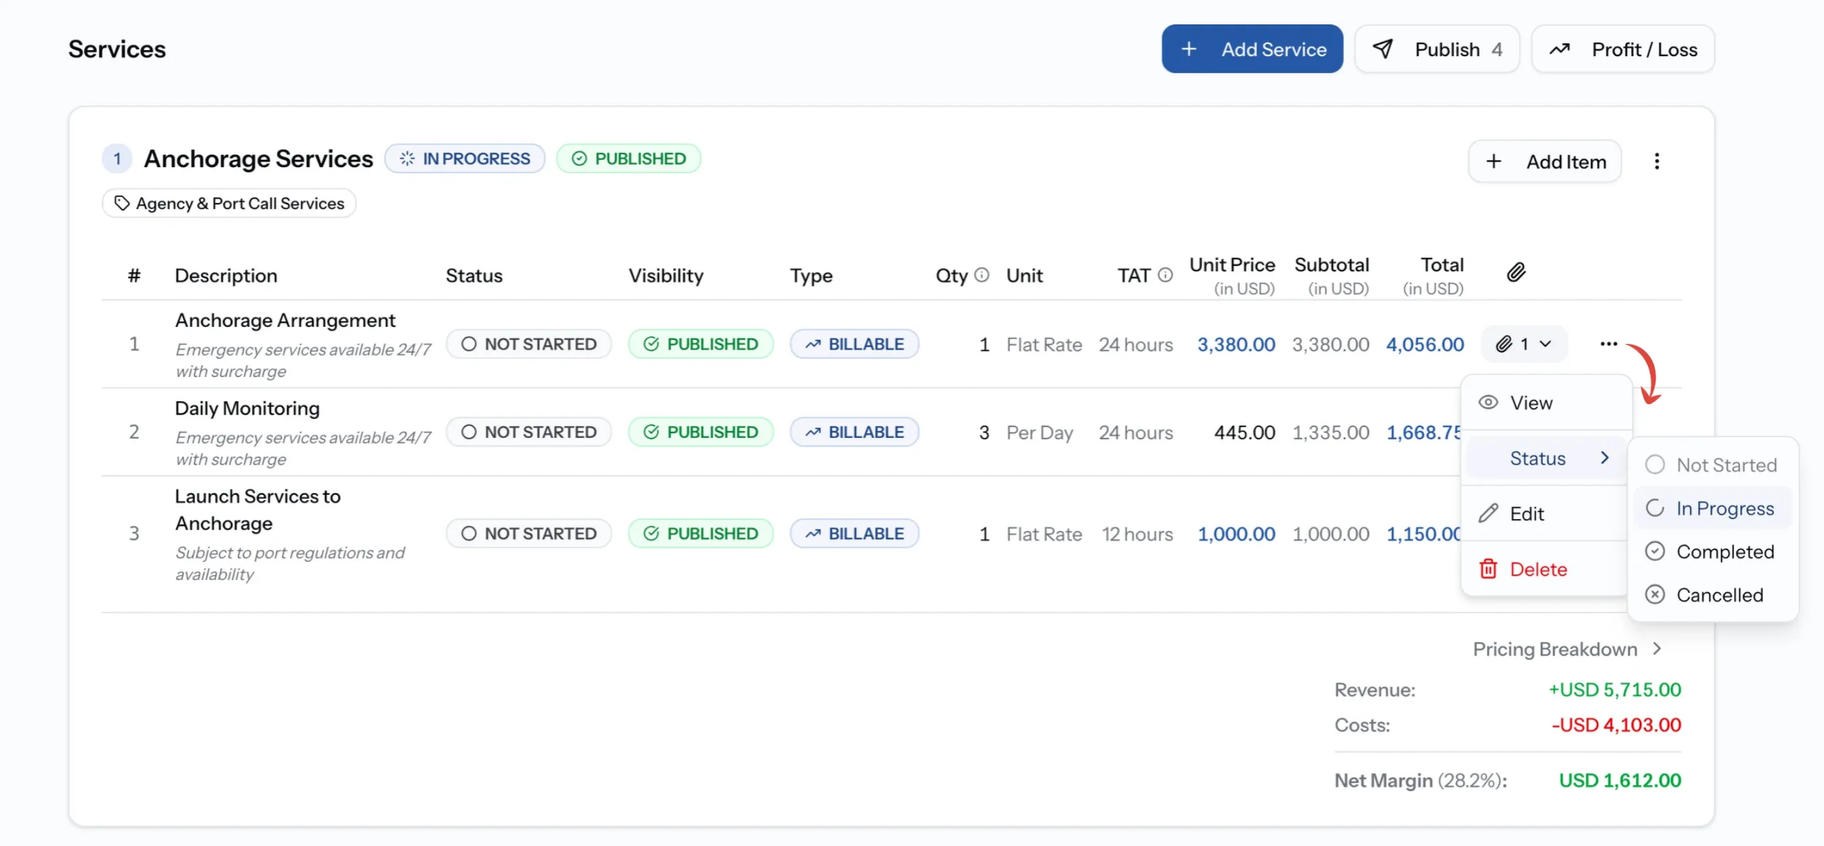Click the Add Item button

1544,161
